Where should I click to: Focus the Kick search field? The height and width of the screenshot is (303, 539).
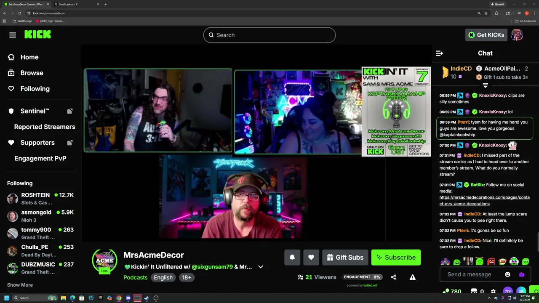point(269,35)
